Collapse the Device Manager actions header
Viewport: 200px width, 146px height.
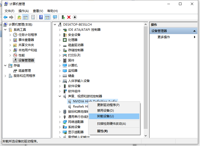(194, 31)
